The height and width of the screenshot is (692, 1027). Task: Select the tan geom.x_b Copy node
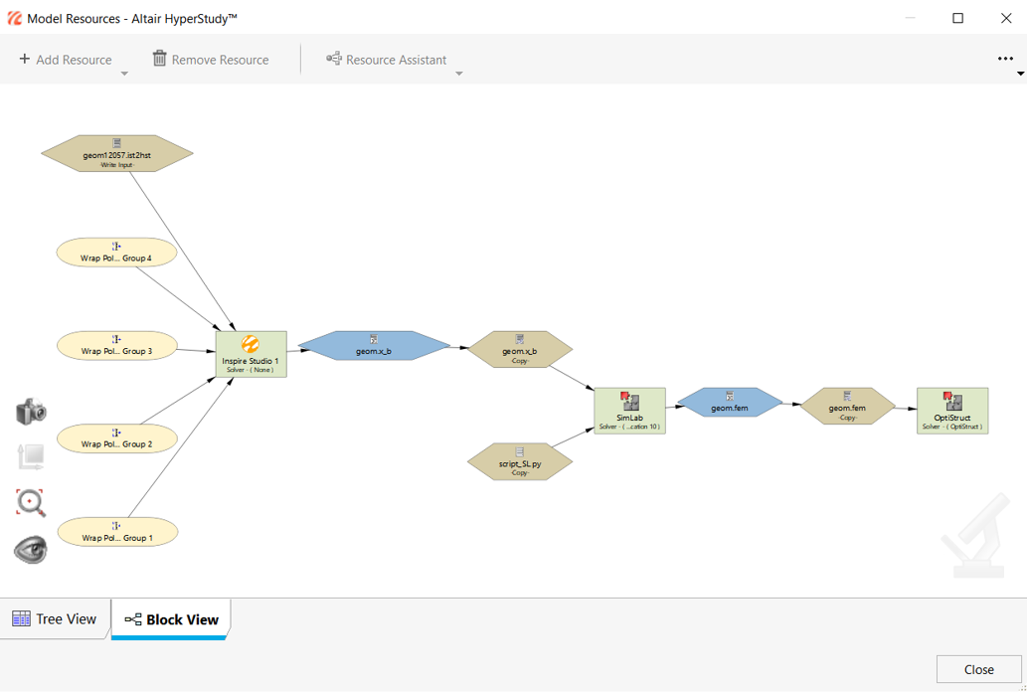[x=520, y=350]
